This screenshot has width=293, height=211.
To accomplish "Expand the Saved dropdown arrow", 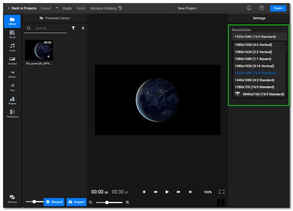I will pyautogui.click(x=56, y=8).
